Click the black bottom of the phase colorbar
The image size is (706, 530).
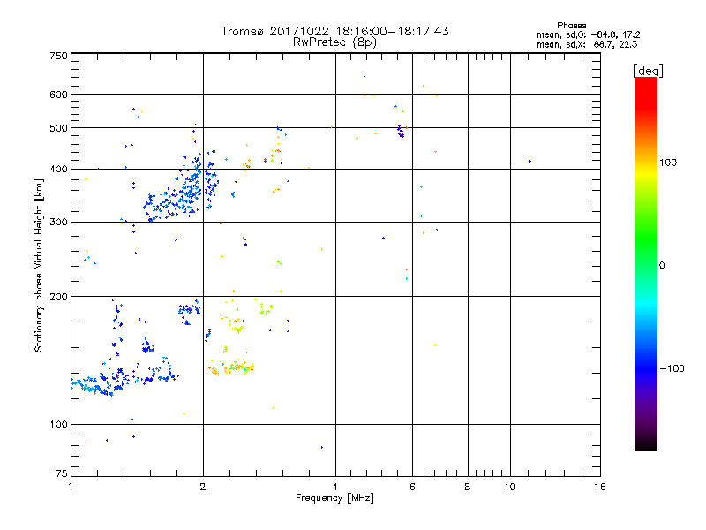click(646, 444)
